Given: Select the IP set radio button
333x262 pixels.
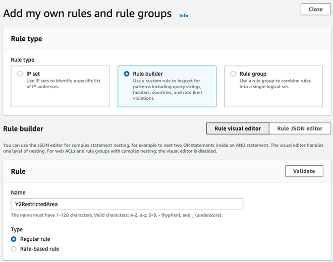Looking at the screenshot, I should click(x=20, y=74).
